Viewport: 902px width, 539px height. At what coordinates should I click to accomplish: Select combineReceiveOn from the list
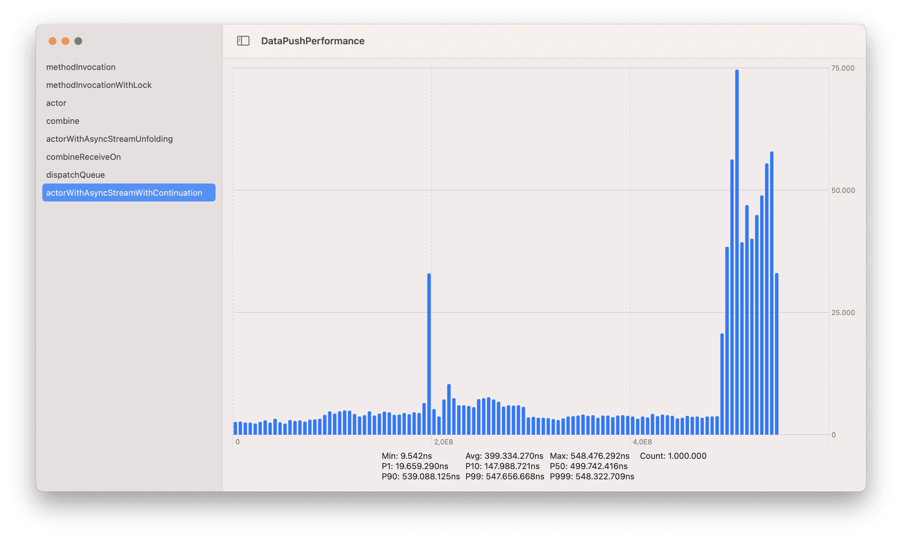(x=83, y=157)
